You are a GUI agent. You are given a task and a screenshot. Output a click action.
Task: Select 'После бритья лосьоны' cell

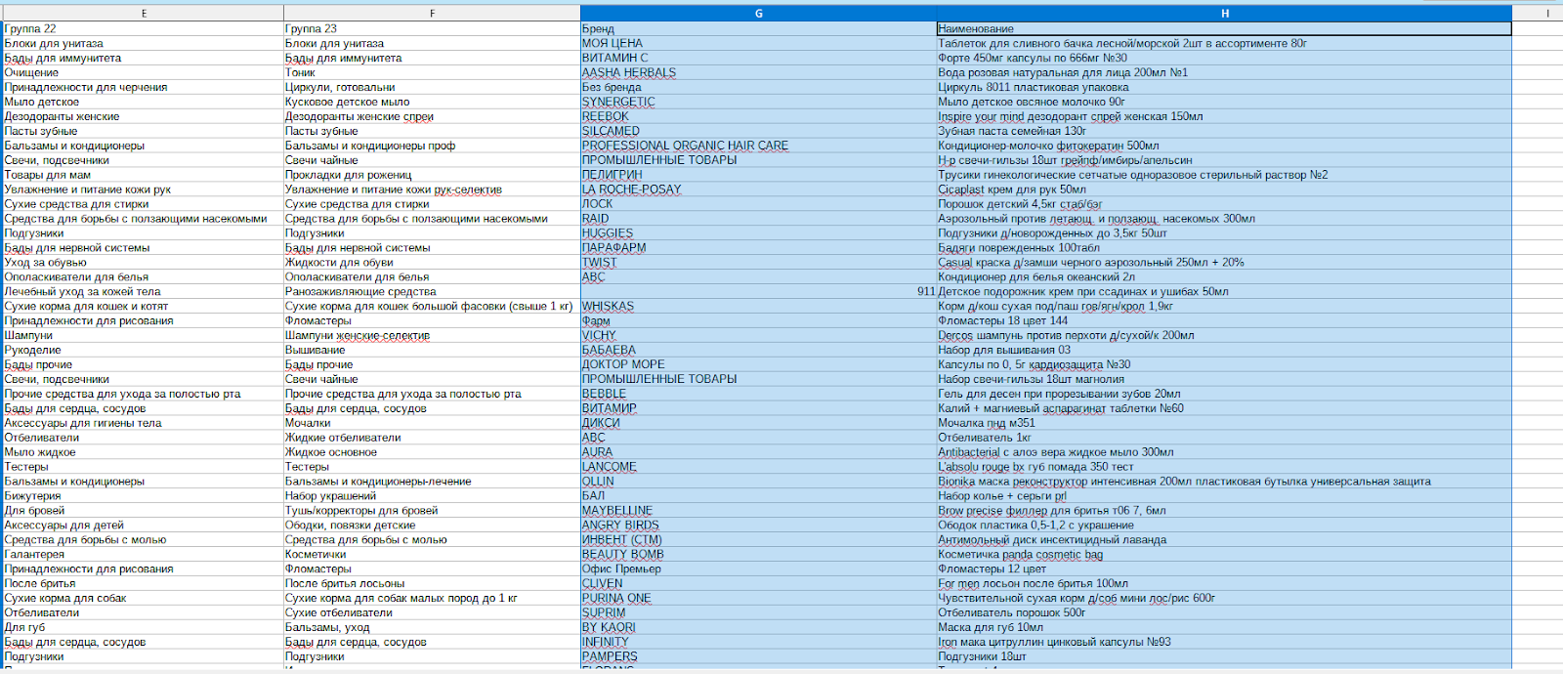(x=433, y=583)
